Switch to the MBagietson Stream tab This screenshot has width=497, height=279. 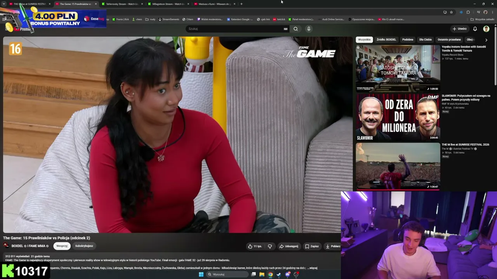point(168,4)
